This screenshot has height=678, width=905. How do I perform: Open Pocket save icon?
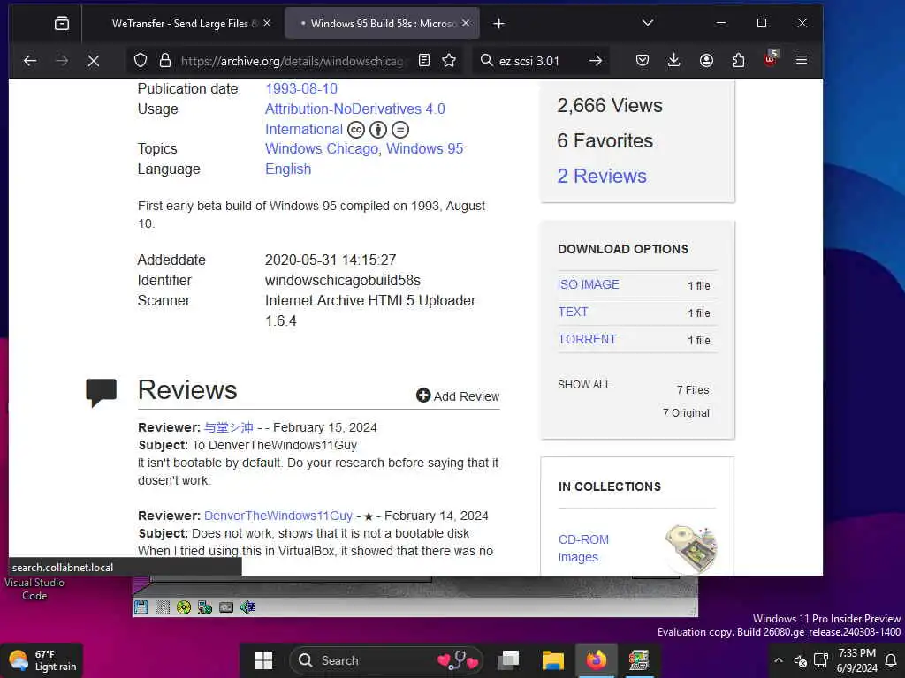[x=643, y=61]
